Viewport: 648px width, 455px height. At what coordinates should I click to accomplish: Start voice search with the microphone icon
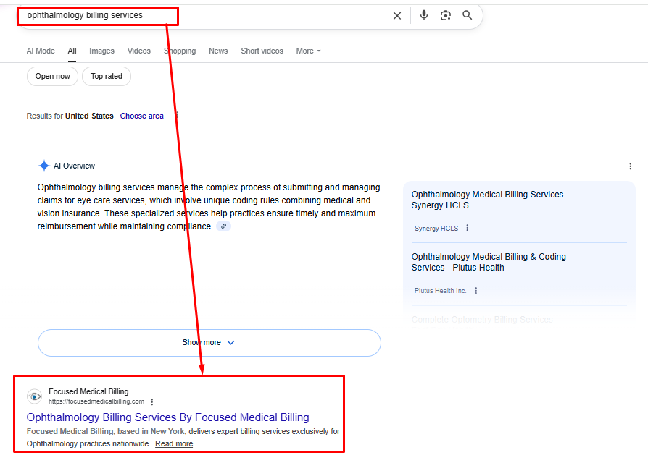pyautogui.click(x=423, y=15)
